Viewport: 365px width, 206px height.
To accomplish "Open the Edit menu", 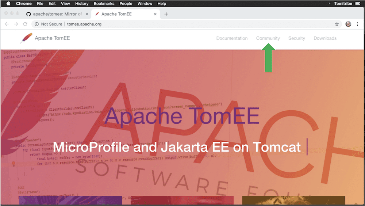I will pos(52,4).
